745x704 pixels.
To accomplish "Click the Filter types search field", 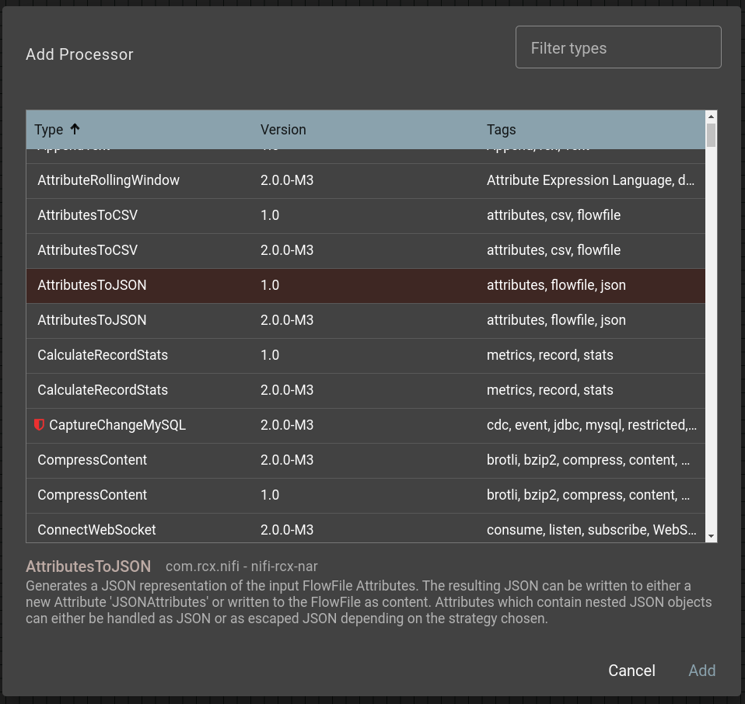I will pos(617,47).
